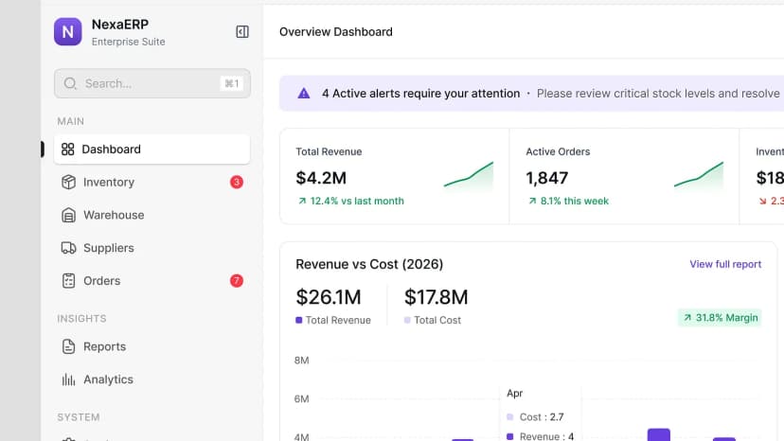This screenshot has width=784, height=441.
Task: Click the Reports document icon
Action: [68, 346]
